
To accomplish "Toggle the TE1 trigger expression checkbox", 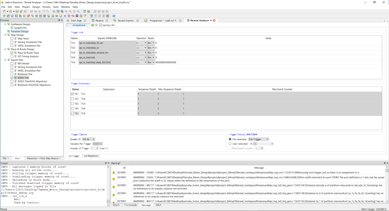I will click(x=73, y=94).
